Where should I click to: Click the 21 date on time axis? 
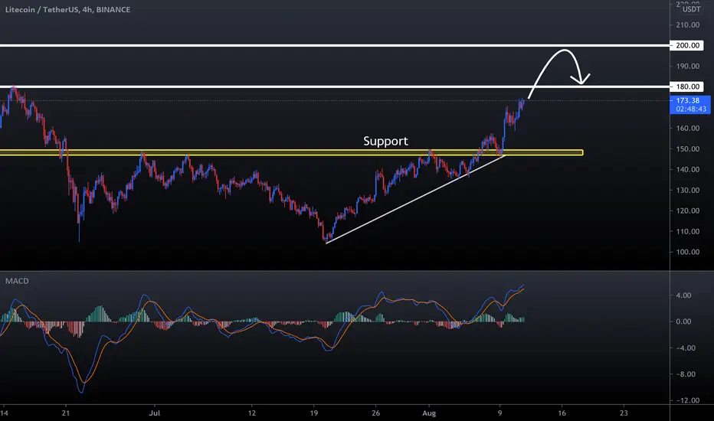[66, 413]
